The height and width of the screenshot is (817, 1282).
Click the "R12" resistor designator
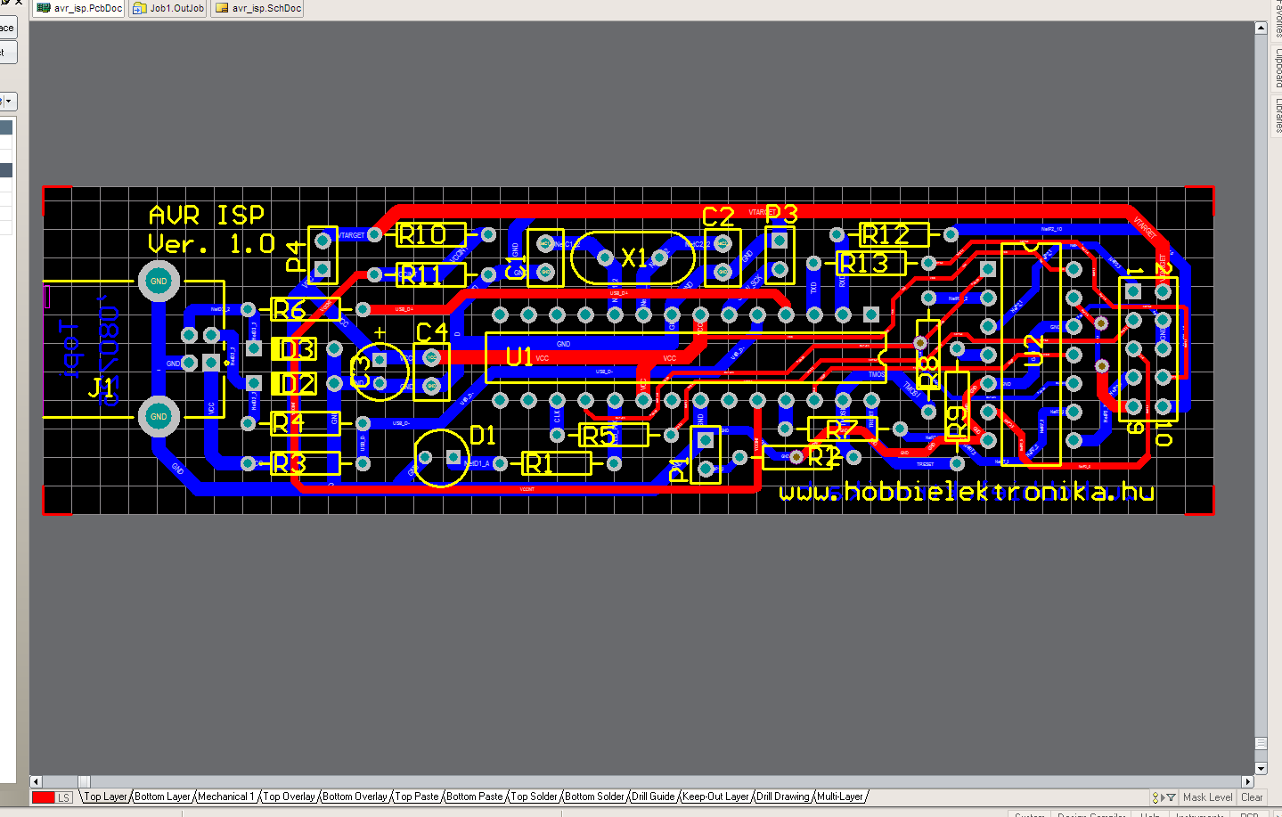[886, 235]
